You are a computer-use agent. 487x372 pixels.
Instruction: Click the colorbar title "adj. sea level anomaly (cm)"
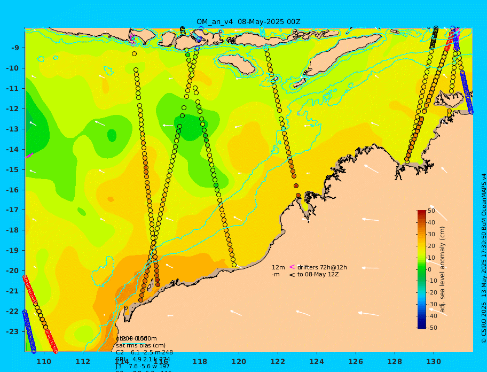point(442,269)
